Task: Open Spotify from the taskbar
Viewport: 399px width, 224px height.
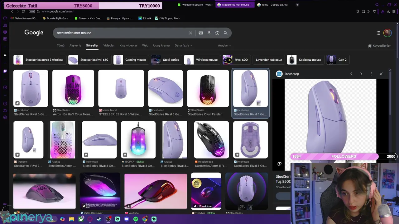Action: tap(136, 219)
